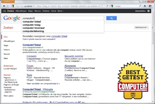Open the Abonneren sitelink
155x104 pixels.
pyautogui.click(x=70, y=66)
